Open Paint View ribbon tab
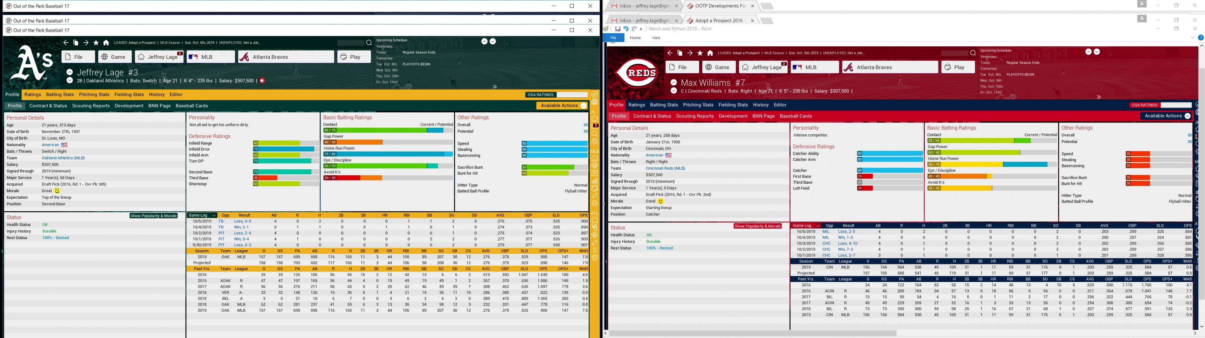 coord(656,38)
